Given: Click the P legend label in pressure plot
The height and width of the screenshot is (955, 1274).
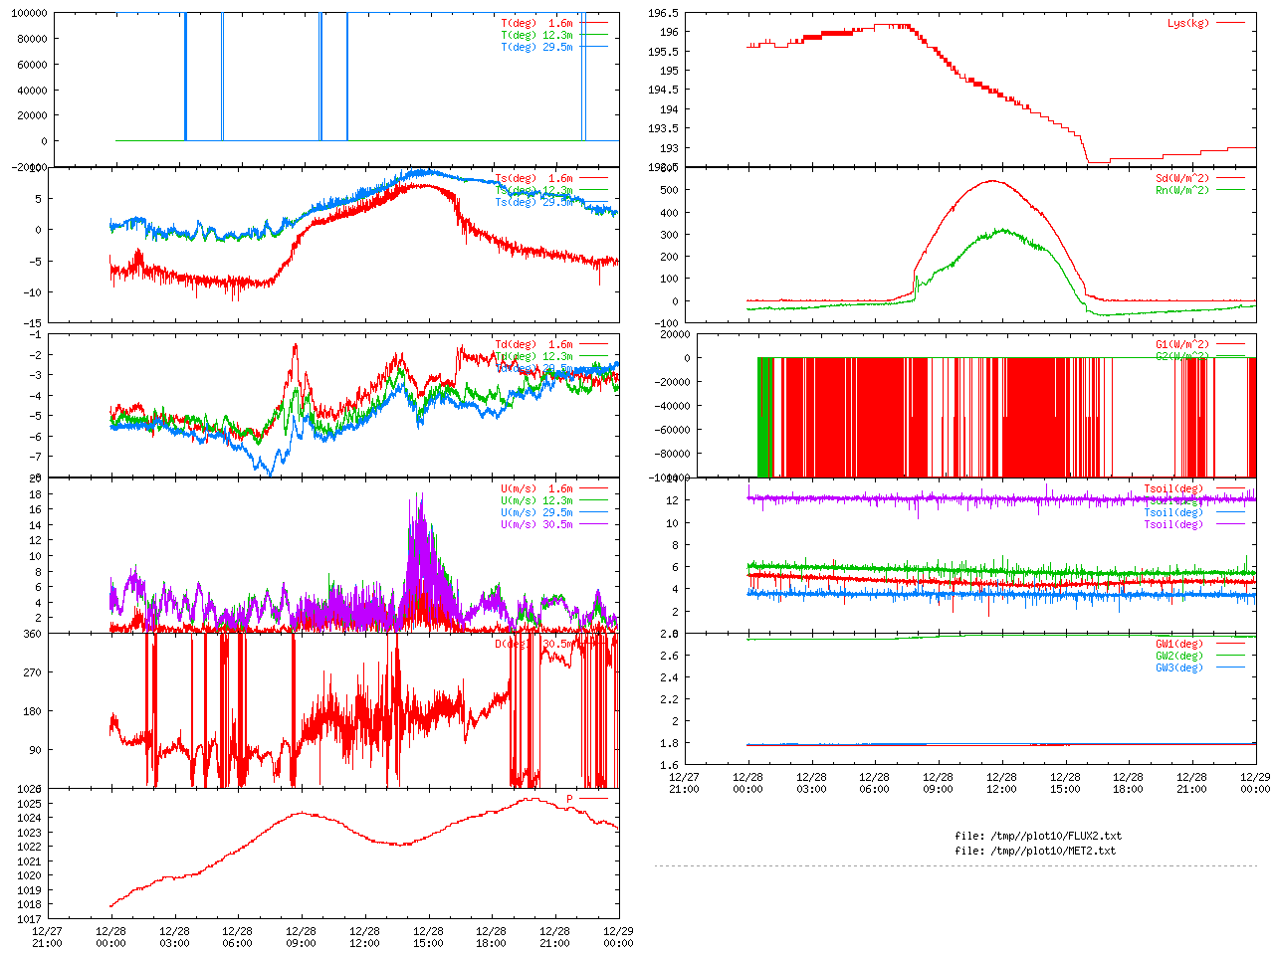Looking at the screenshot, I should coord(570,799).
